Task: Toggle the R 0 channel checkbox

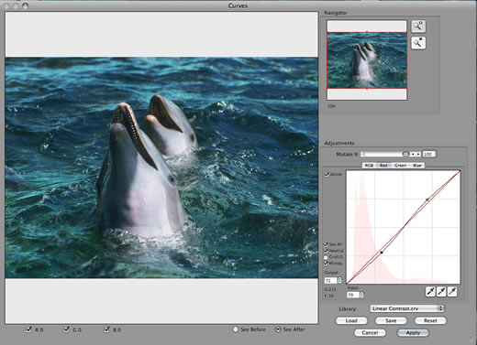Action: pos(28,329)
